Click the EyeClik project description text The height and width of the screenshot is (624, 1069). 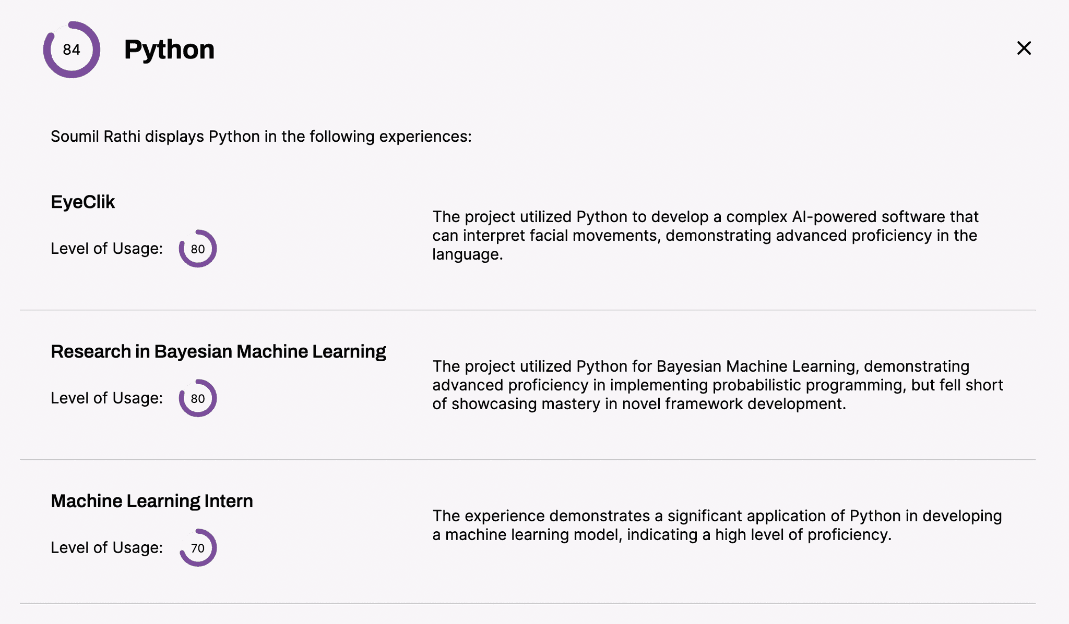pos(705,235)
